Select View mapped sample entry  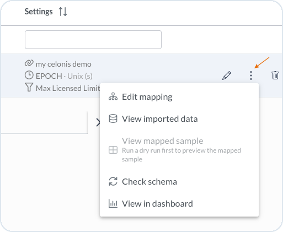179,150
